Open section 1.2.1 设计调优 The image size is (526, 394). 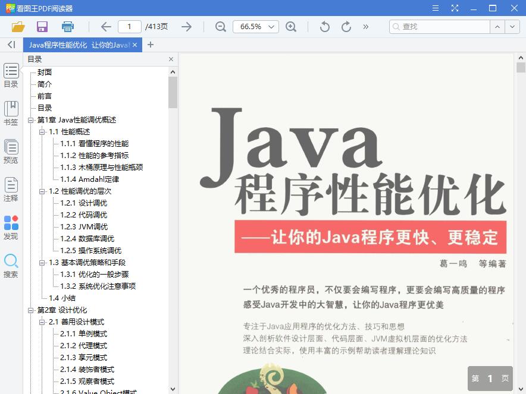pyautogui.click(x=83, y=203)
